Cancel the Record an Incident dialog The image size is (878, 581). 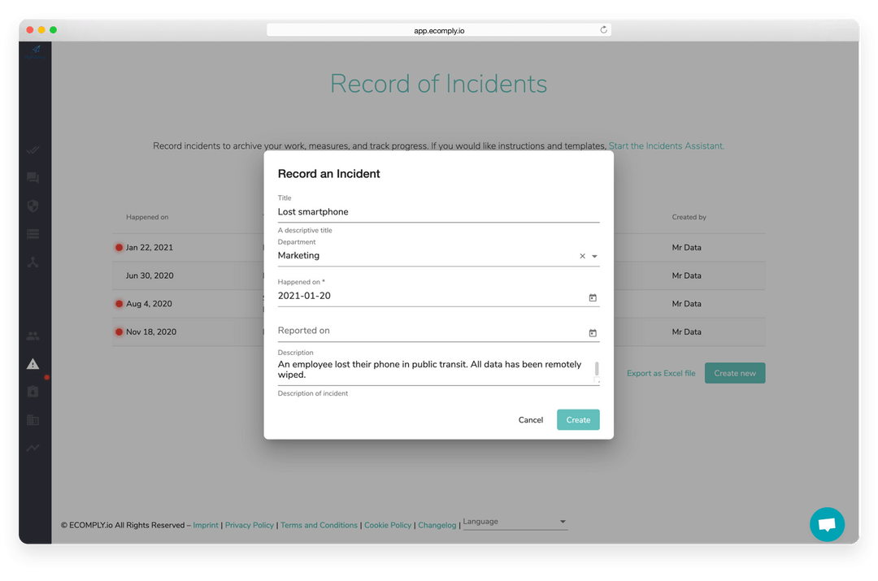point(531,420)
